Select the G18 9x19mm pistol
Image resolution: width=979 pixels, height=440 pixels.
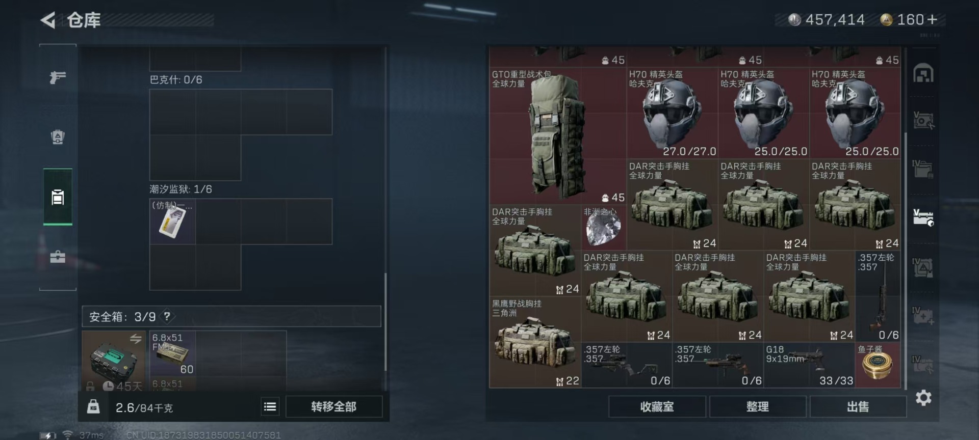pos(809,365)
